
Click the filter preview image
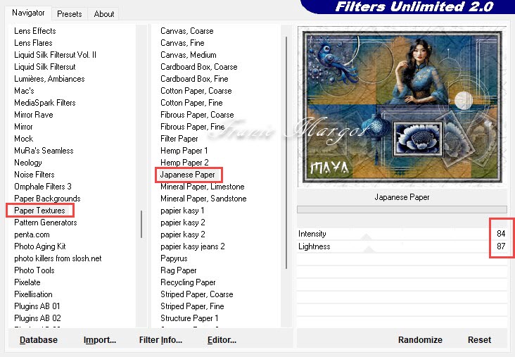click(x=402, y=107)
